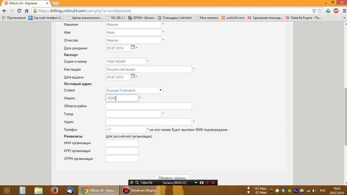Open the 'Площадки | admitad' bookmark
Viewport: 347px width, 195px height.
pos(175,18)
